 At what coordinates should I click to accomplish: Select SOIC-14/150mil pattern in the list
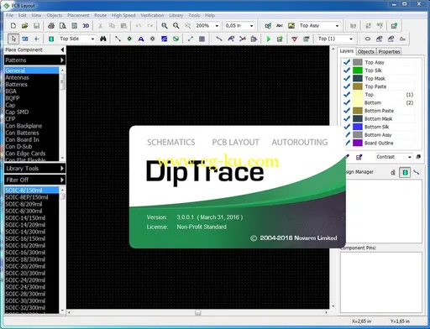(x=25, y=218)
